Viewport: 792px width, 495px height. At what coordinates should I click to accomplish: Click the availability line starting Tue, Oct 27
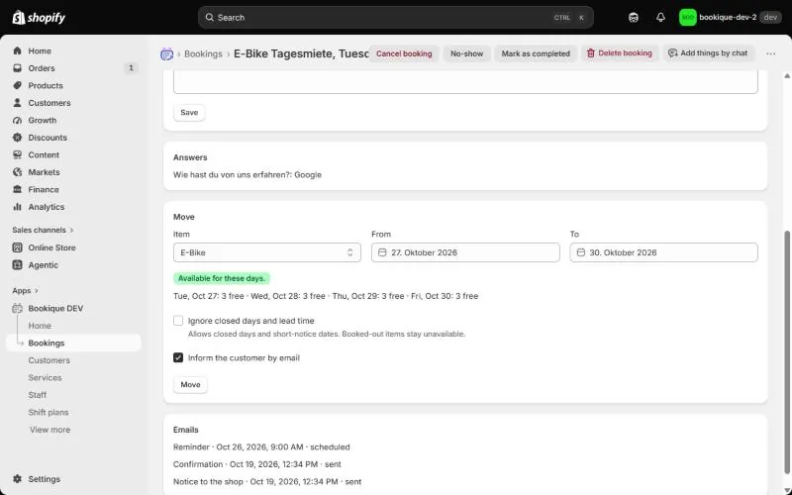pyautogui.click(x=326, y=296)
